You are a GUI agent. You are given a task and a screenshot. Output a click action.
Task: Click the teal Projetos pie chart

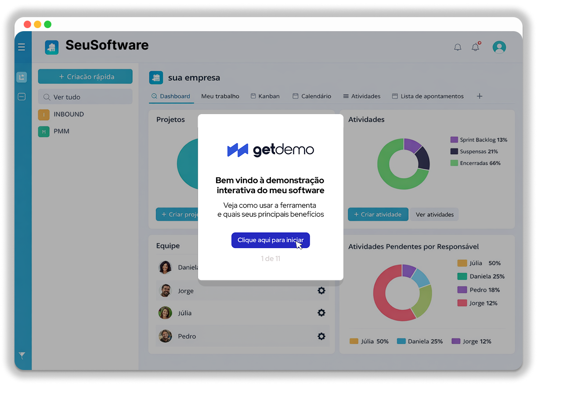pyautogui.click(x=188, y=164)
